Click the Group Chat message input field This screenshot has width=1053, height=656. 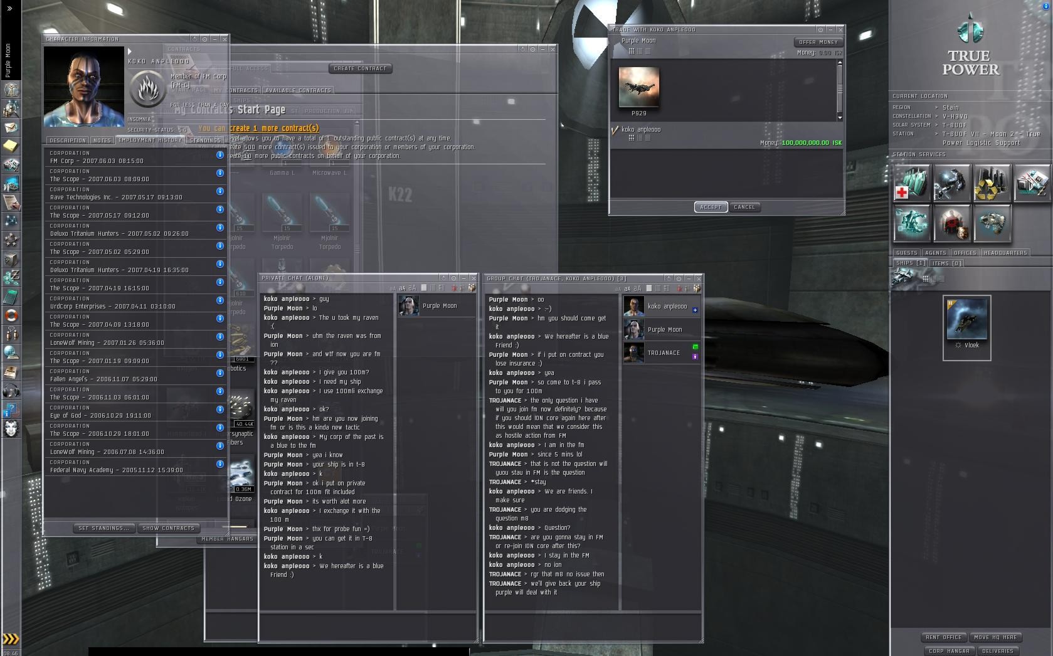click(592, 626)
